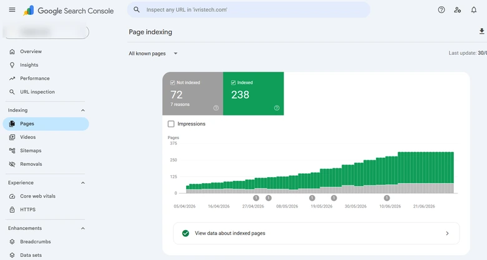Open Performance report
The height and width of the screenshot is (260, 487).
coord(46,79)
